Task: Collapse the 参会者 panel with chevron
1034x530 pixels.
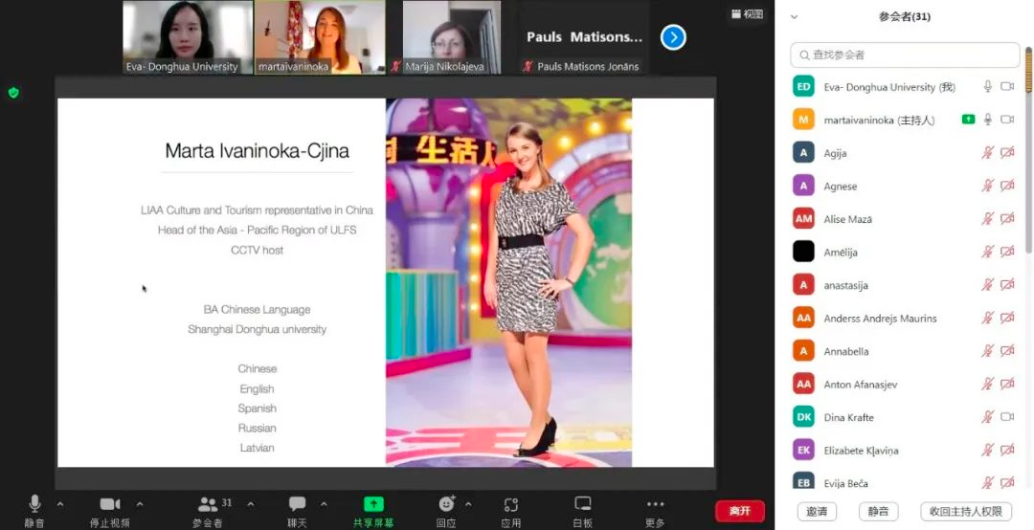Action: pyautogui.click(x=794, y=17)
